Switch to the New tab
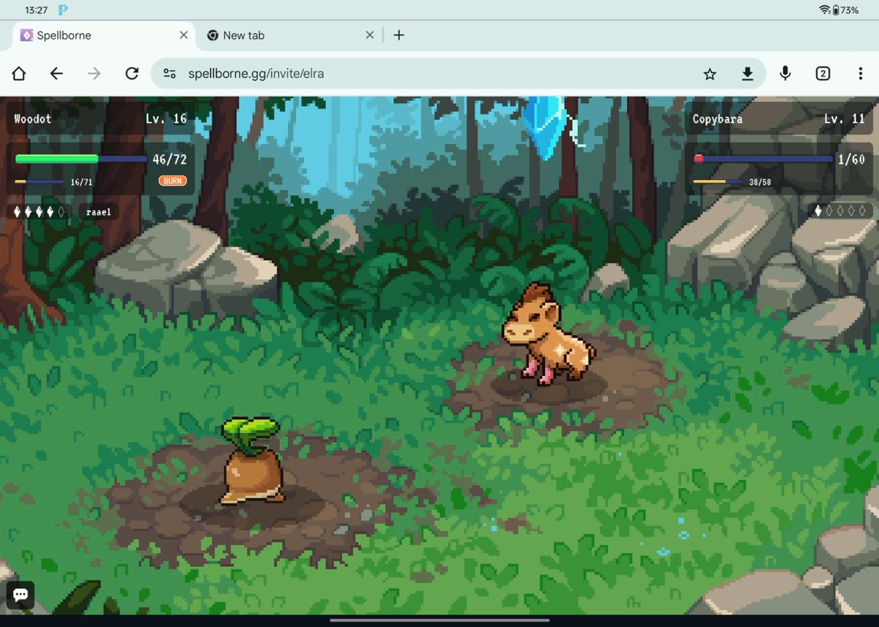879x627 pixels. [x=289, y=35]
